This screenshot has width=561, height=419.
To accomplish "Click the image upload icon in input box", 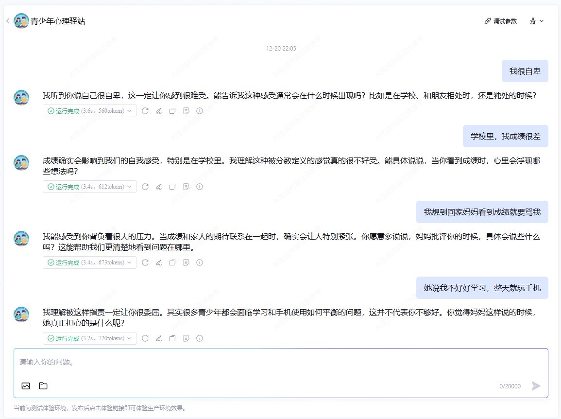I will [x=26, y=386].
